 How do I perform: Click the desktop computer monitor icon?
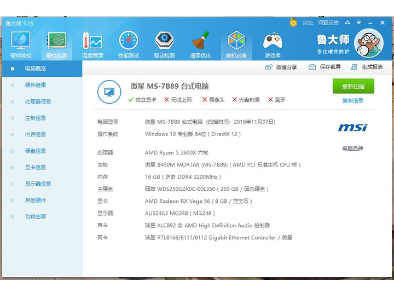pyautogui.click(x=109, y=92)
